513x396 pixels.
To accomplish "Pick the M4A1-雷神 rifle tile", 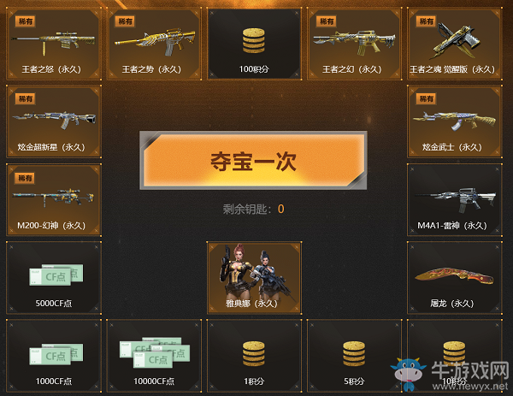I will point(455,200).
